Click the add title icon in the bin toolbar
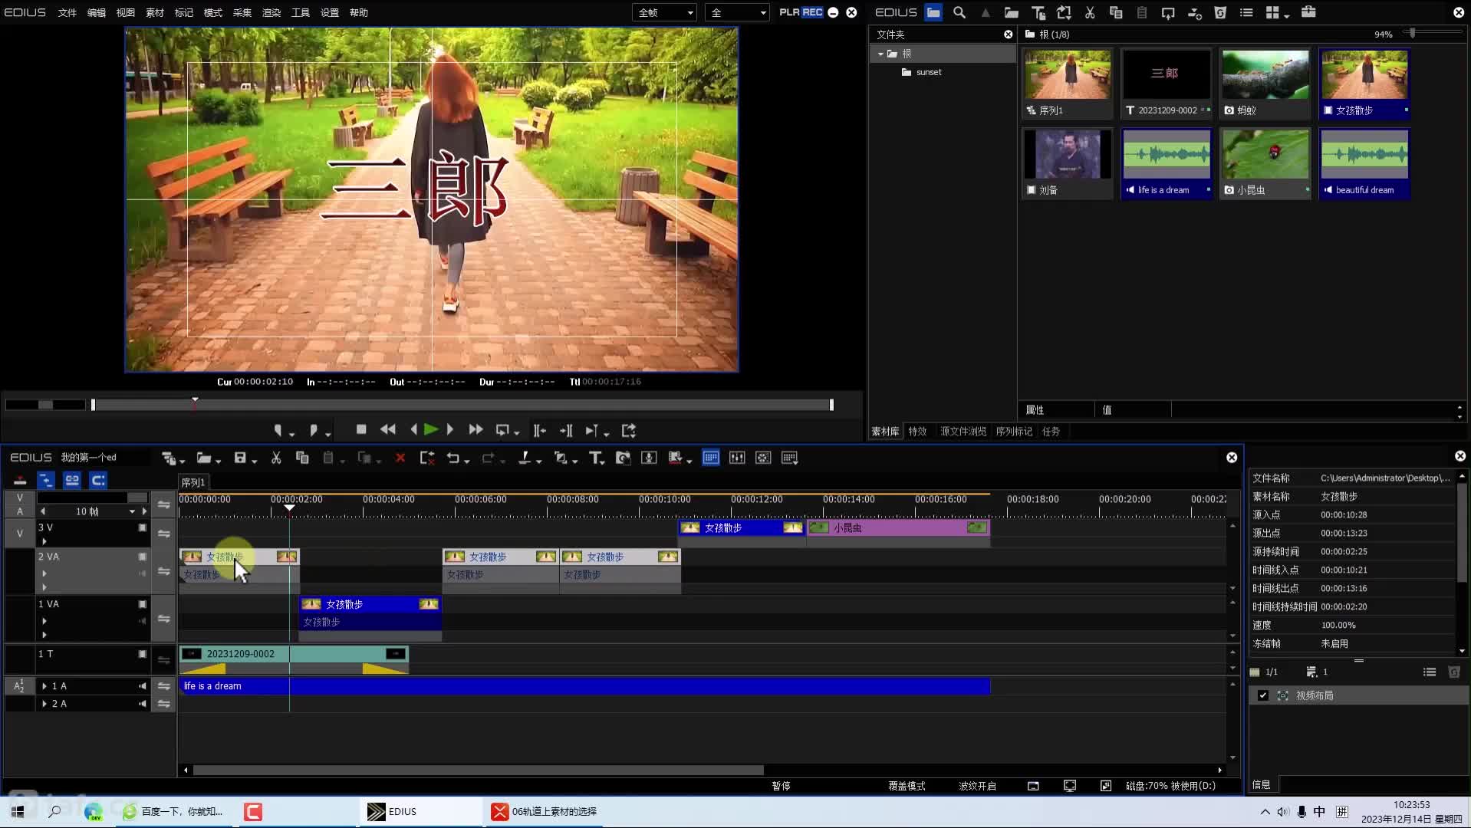This screenshot has height=828, width=1471. point(1038,12)
